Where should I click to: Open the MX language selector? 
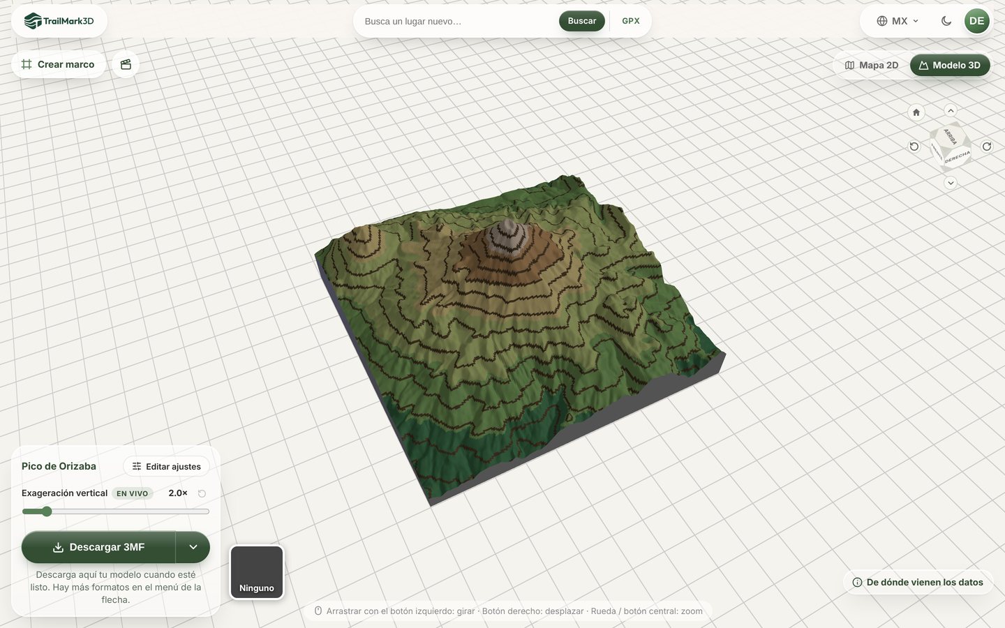[898, 21]
